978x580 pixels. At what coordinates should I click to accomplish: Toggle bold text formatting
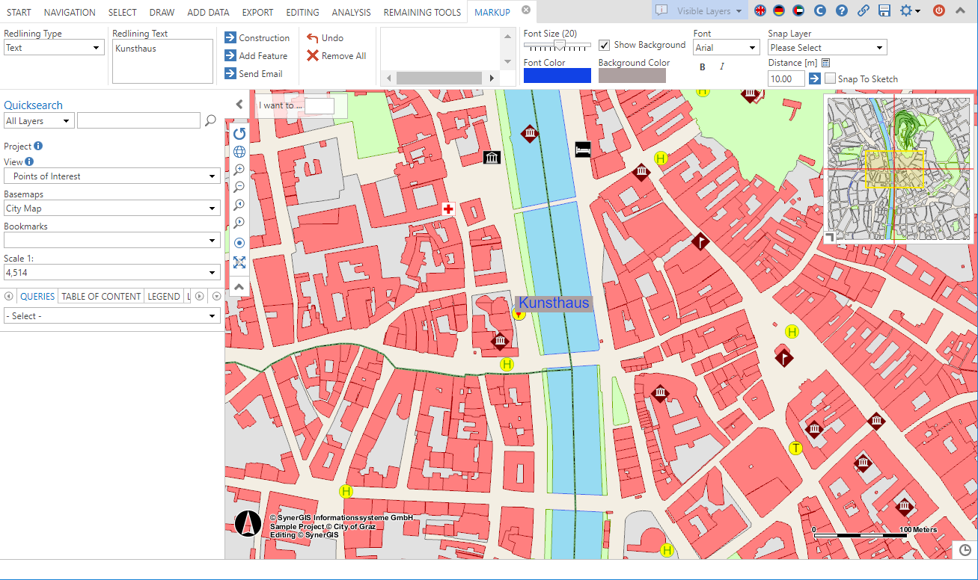tap(702, 67)
